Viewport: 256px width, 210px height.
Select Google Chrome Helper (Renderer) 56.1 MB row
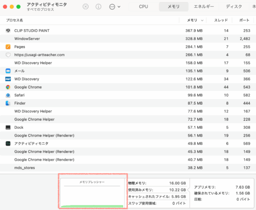click(x=128, y=136)
